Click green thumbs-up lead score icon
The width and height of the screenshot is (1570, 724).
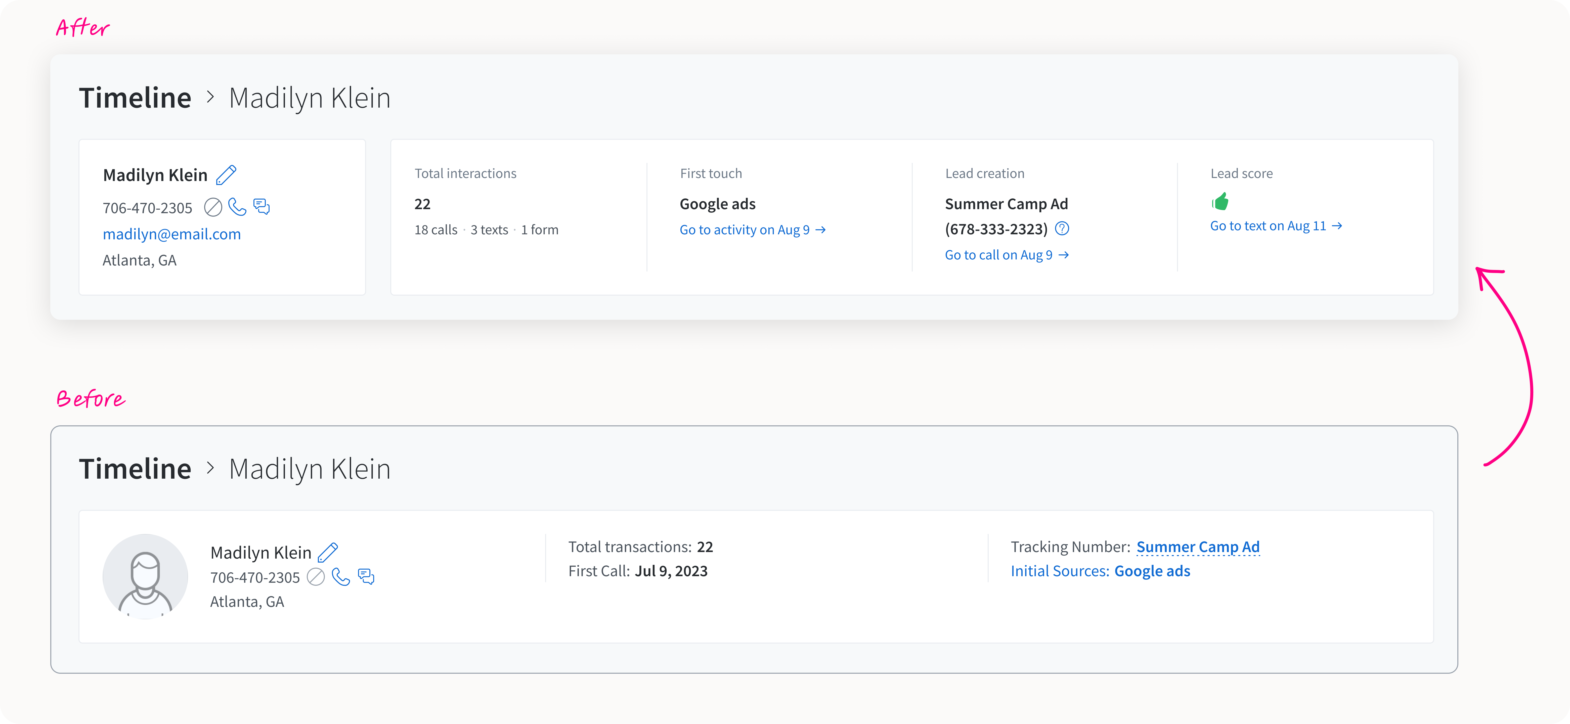(x=1220, y=201)
